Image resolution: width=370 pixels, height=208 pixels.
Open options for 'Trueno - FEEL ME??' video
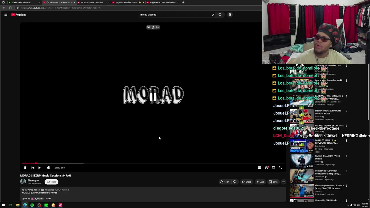tap(347, 156)
